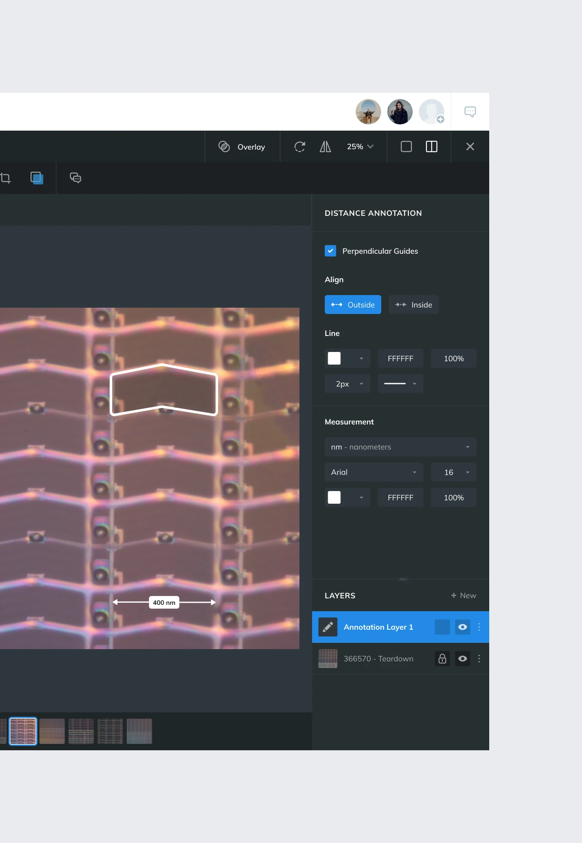Click the Line color white swatch

tap(334, 359)
